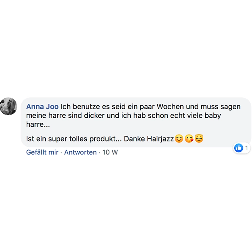The width and height of the screenshot is (252, 252).
Task: Click the word baby in the comment
Action: 213,116
